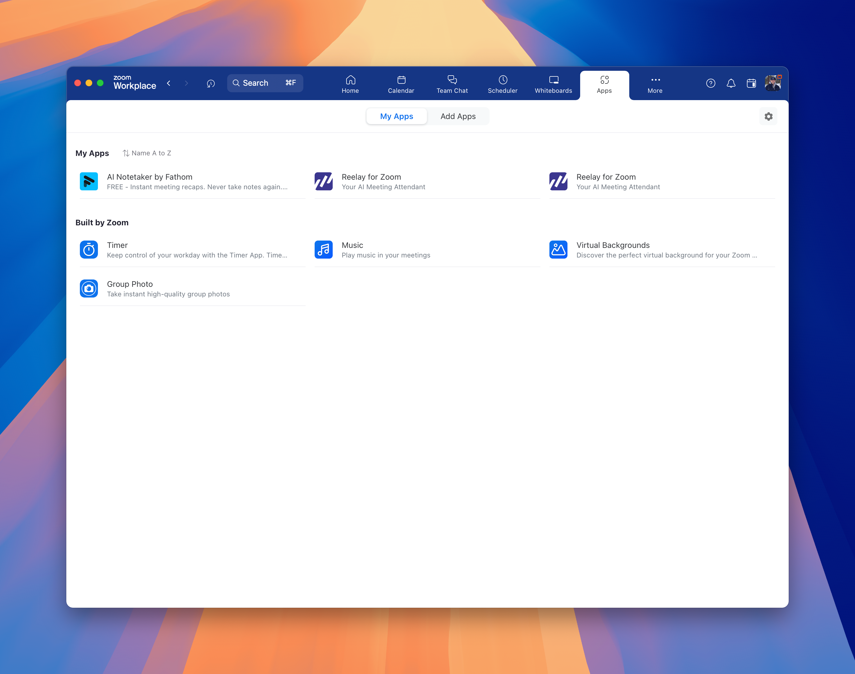The width and height of the screenshot is (855, 674).
Task: Click the magnifier icon in search box
Action: [236, 83]
